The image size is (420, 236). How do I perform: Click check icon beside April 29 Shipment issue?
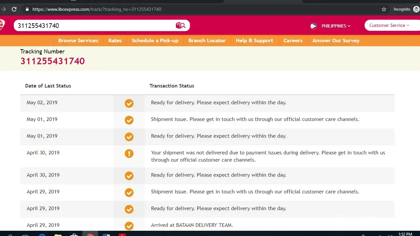129,192
